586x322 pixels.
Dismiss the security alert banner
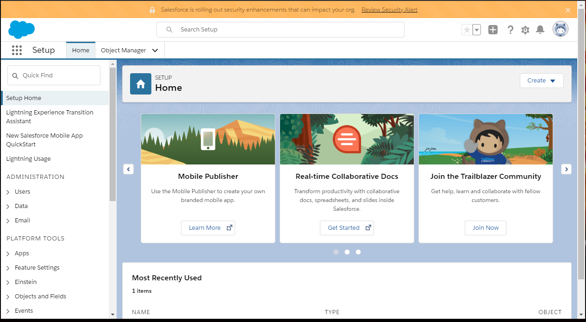(568, 10)
